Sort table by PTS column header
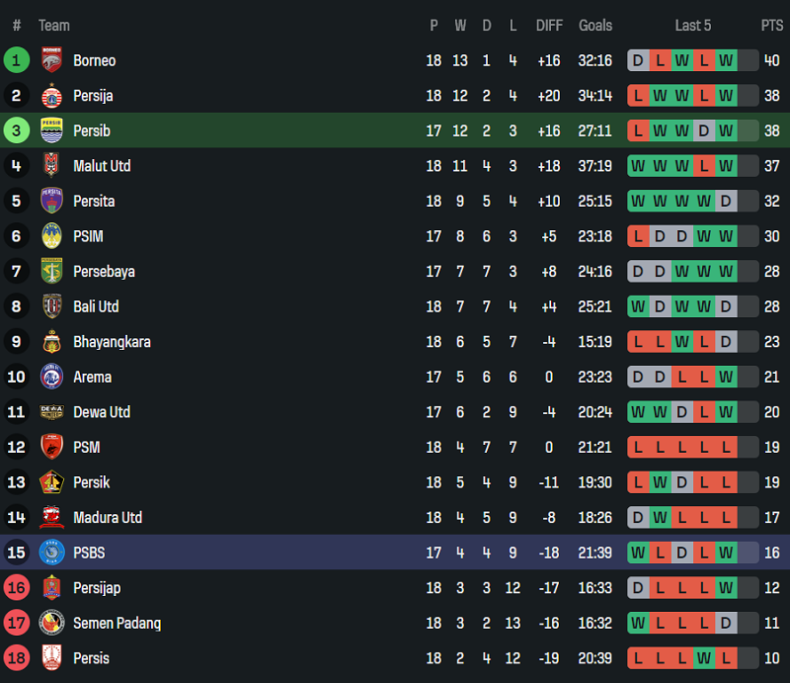This screenshot has width=790, height=683. pyautogui.click(x=771, y=26)
